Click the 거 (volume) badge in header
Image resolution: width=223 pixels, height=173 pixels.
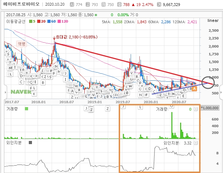(159, 5)
